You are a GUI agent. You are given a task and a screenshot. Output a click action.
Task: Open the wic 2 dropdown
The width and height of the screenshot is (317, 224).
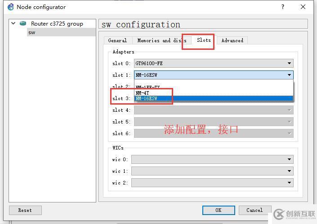click(x=212, y=183)
